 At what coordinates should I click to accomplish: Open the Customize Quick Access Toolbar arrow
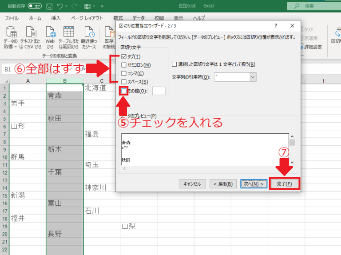click(102, 6)
